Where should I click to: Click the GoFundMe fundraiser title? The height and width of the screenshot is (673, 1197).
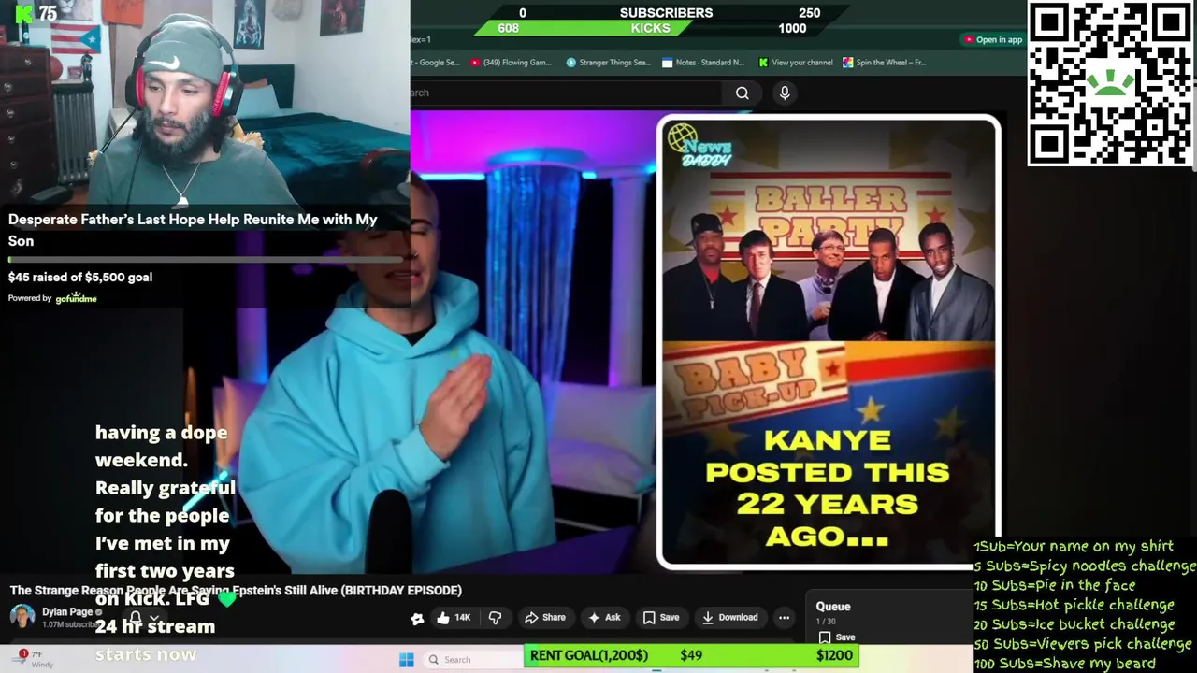tap(193, 230)
